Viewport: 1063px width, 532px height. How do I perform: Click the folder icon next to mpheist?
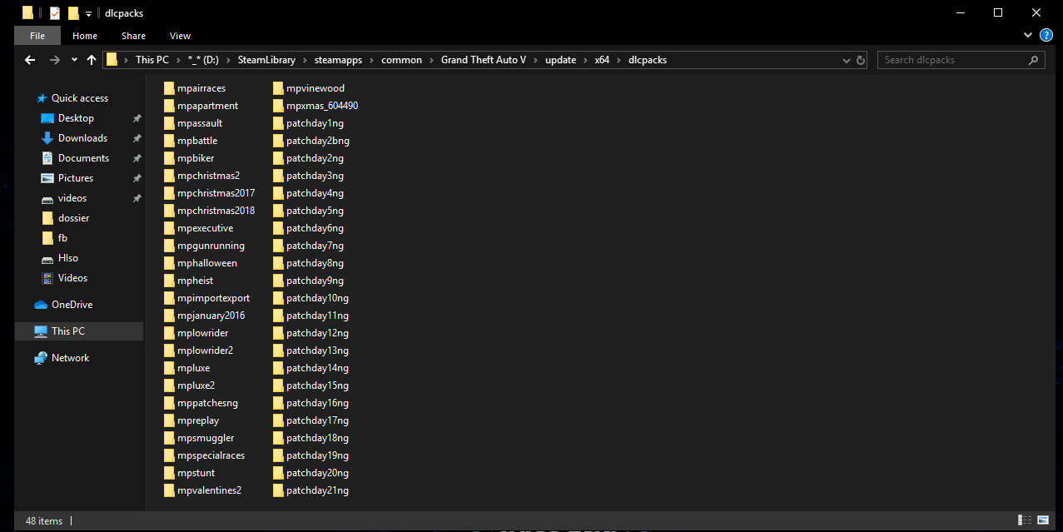click(169, 281)
